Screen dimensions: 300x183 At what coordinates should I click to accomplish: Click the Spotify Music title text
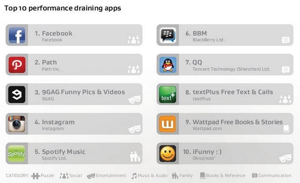tap(64, 152)
